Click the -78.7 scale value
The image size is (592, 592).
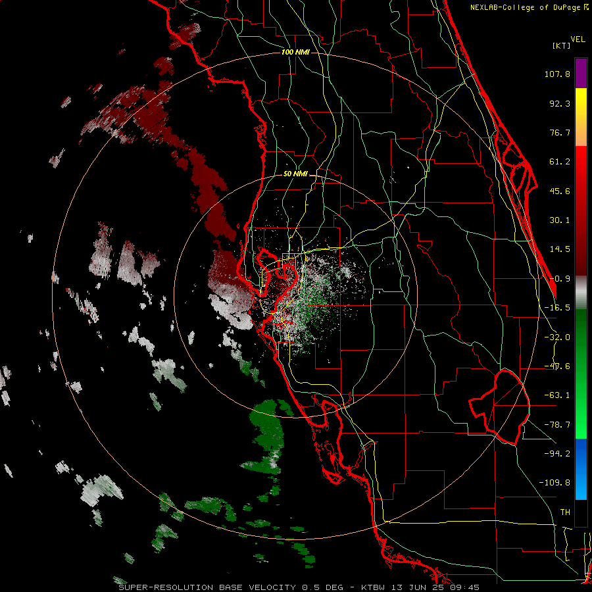[x=557, y=425]
